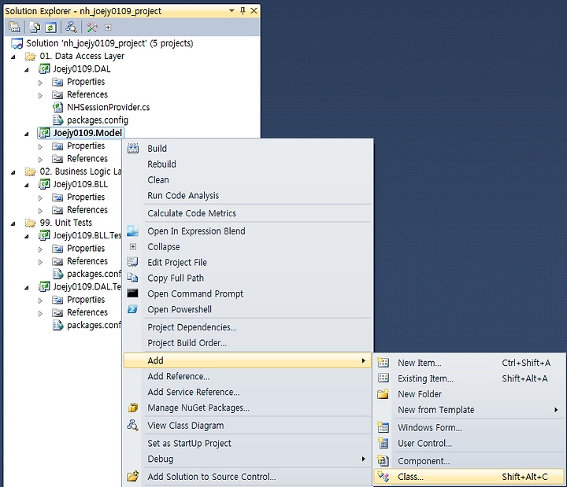The height and width of the screenshot is (487, 567).
Task: Choose View Class Diagram menu item
Action: (248, 426)
